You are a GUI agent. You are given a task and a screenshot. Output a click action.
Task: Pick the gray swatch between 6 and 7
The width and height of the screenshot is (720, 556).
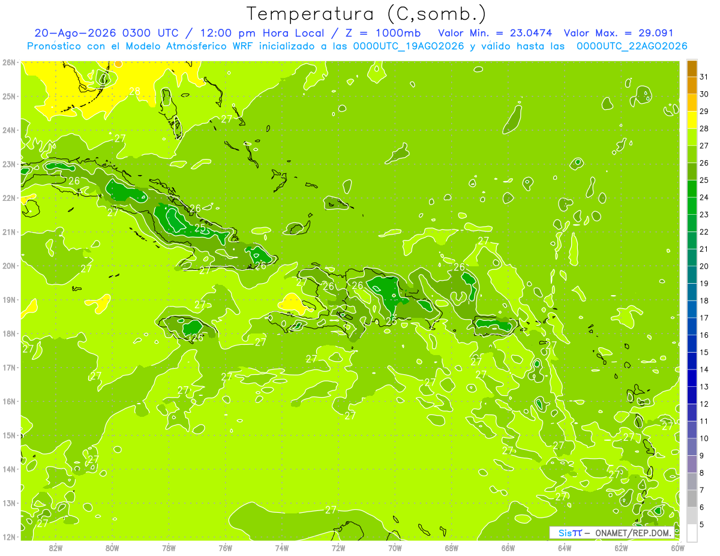pyautogui.click(x=692, y=498)
